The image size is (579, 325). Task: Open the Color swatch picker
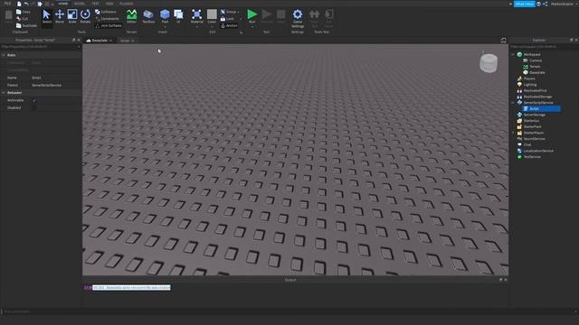tap(212, 14)
